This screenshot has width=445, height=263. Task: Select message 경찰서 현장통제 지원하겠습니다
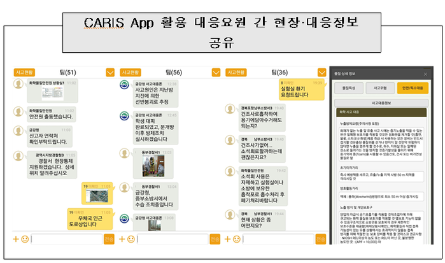[x=52, y=165]
